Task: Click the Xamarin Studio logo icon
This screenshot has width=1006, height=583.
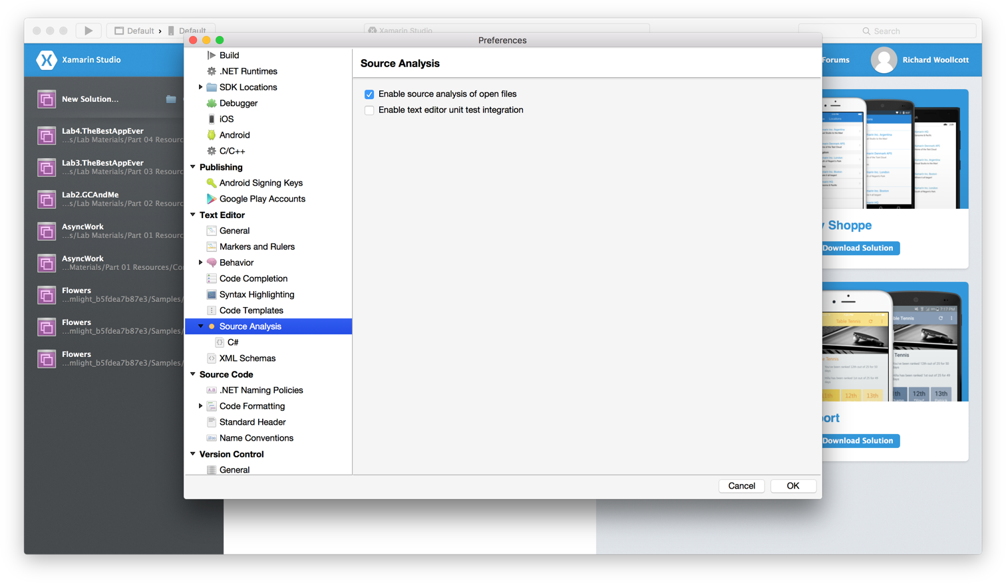Action: coord(47,60)
